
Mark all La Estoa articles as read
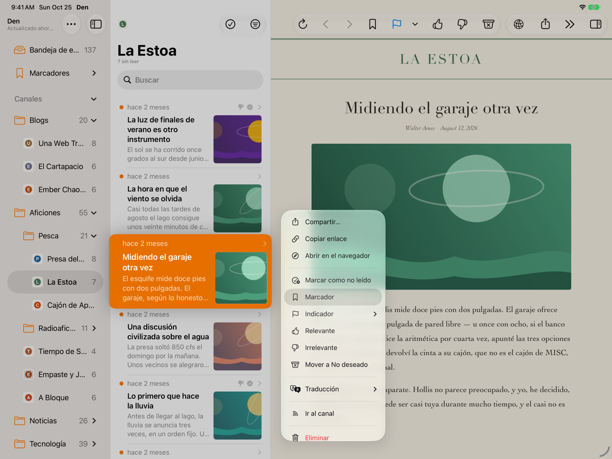coord(230,24)
